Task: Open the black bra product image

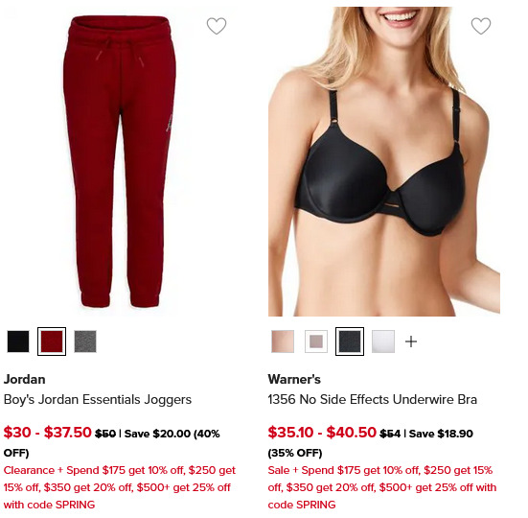Action: (x=384, y=161)
